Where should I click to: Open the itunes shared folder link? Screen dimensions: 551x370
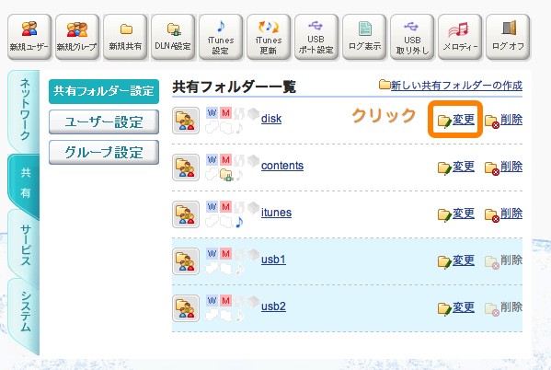pos(276,213)
